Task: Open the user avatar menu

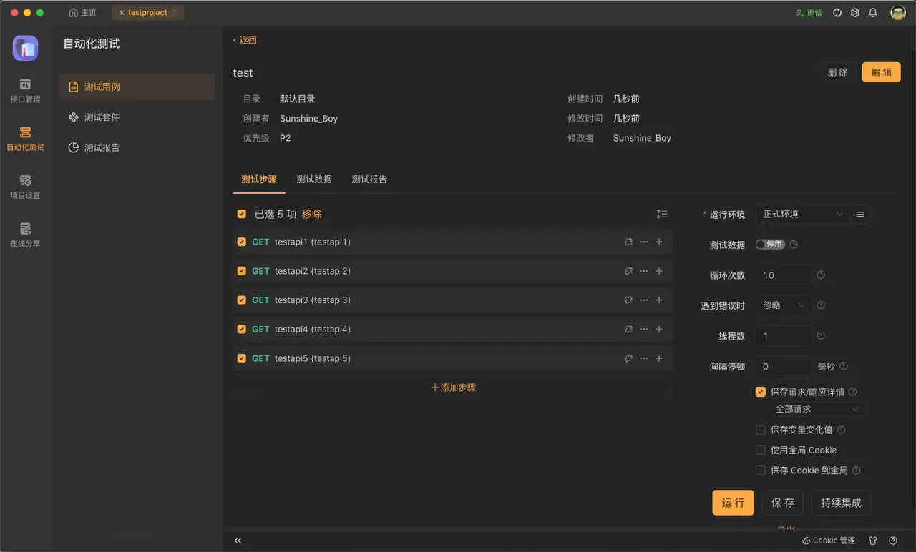Action: [x=897, y=13]
